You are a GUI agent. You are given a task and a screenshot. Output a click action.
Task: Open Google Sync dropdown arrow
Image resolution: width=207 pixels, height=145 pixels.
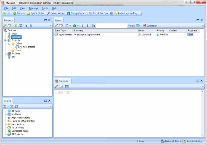click(87, 13)
